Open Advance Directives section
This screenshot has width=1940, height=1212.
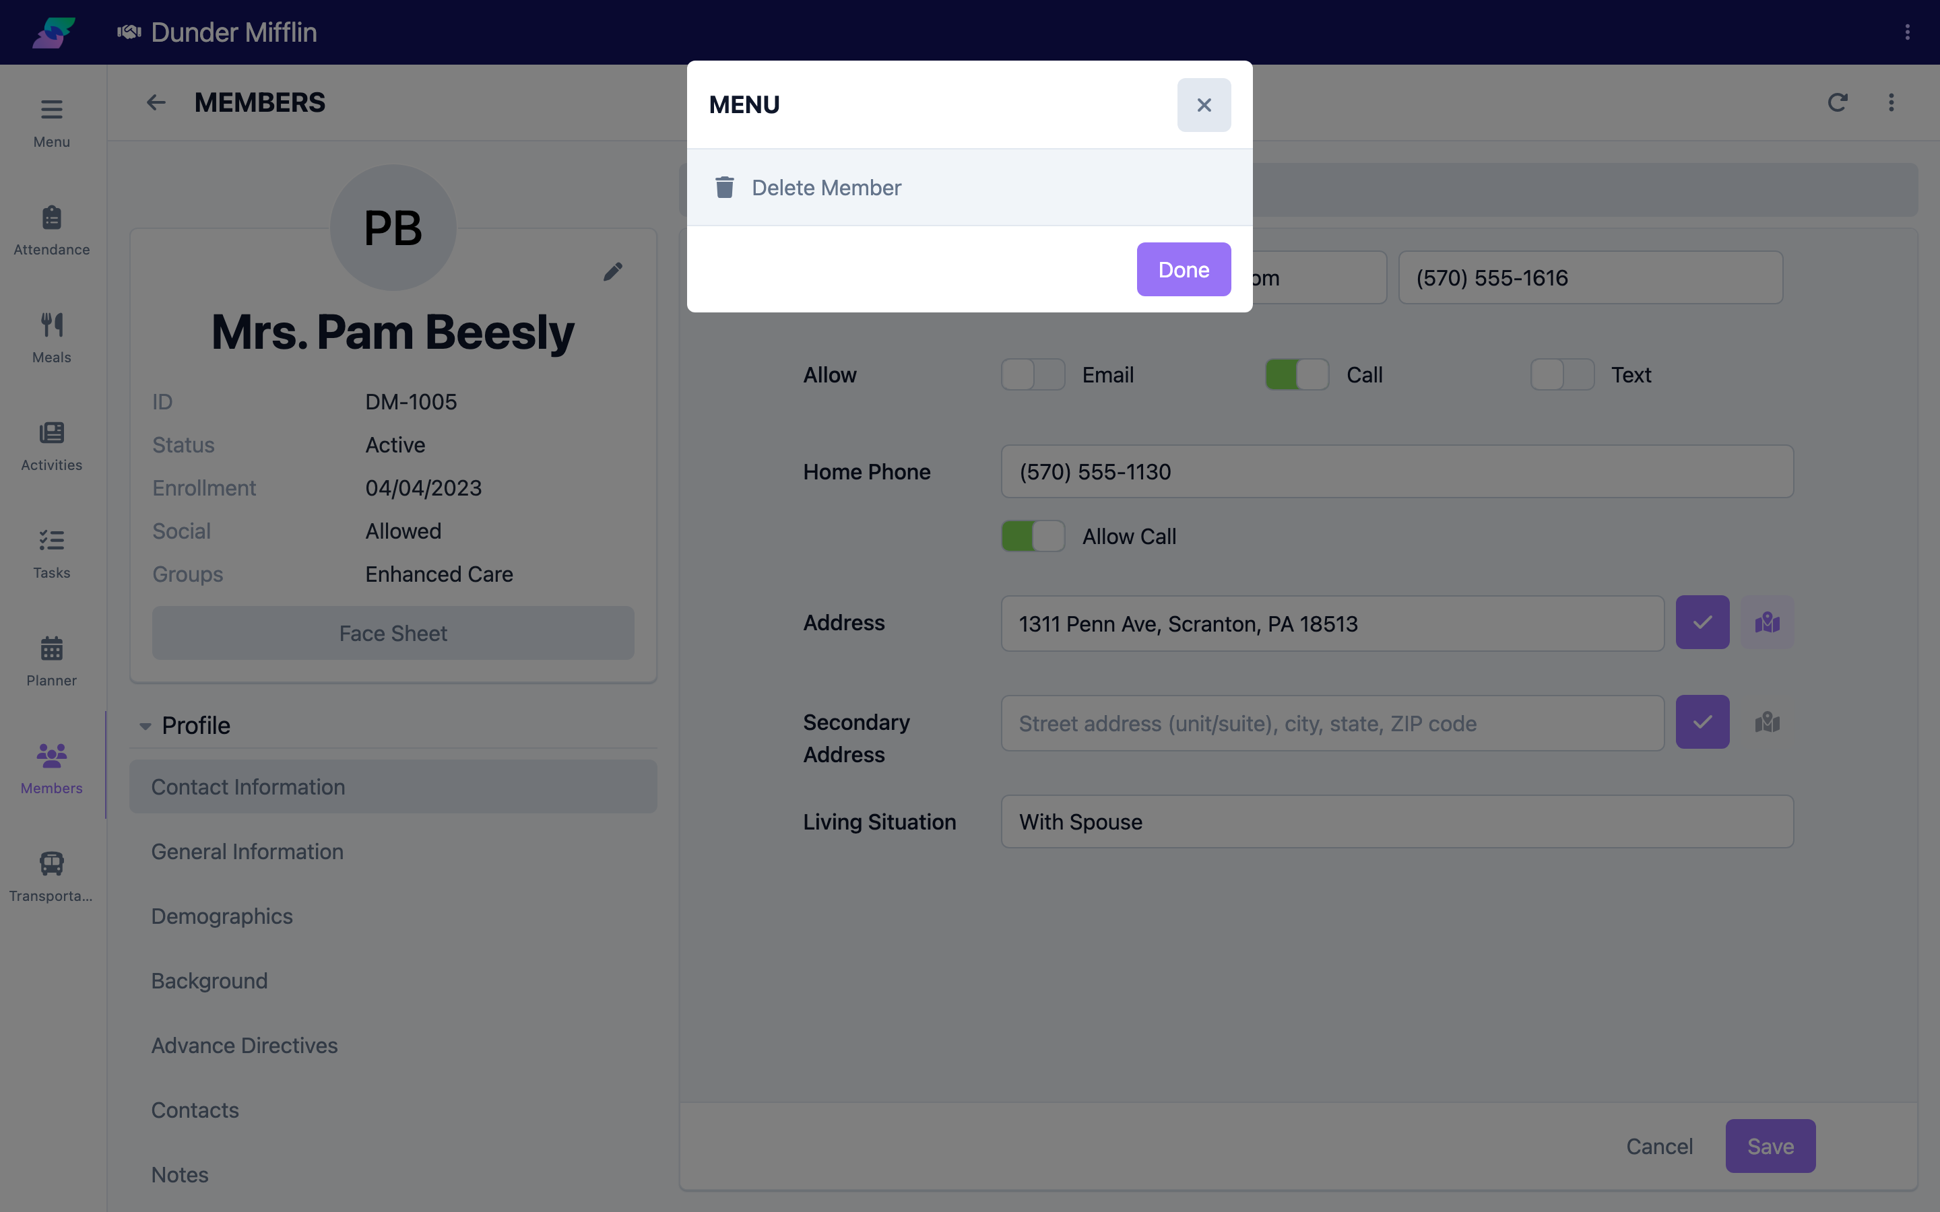click(393, 1046)
